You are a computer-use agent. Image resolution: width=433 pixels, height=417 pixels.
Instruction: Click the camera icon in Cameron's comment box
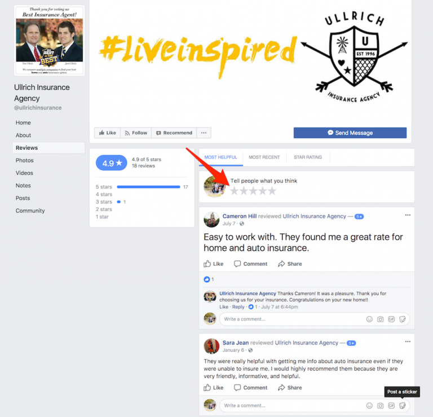[380, 319]
